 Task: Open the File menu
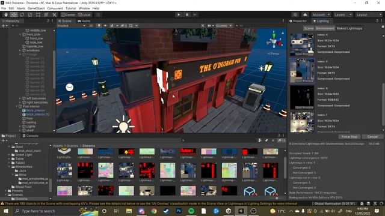point(4,8)
